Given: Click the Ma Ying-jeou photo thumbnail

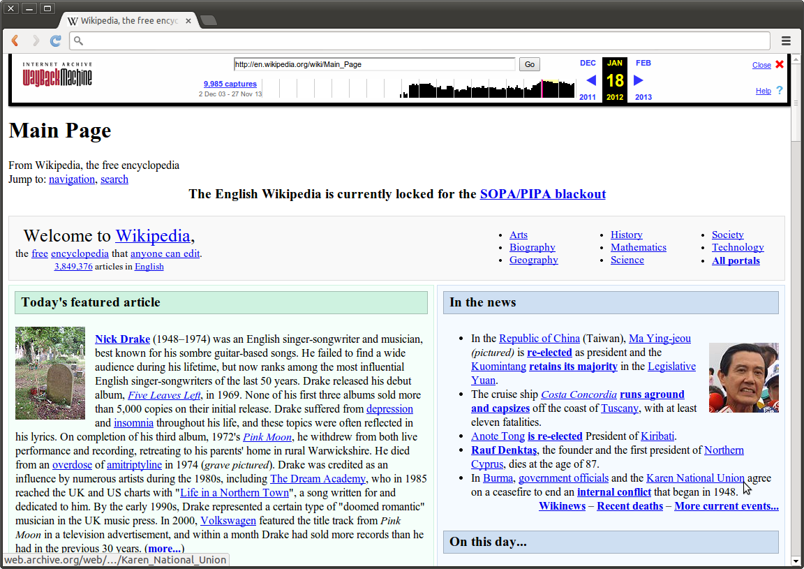Looking at the screenshot, I should point(743,377).
